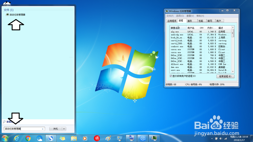
Task: Open the film reel video taskbar icon
Action: (x=143, y=138)
